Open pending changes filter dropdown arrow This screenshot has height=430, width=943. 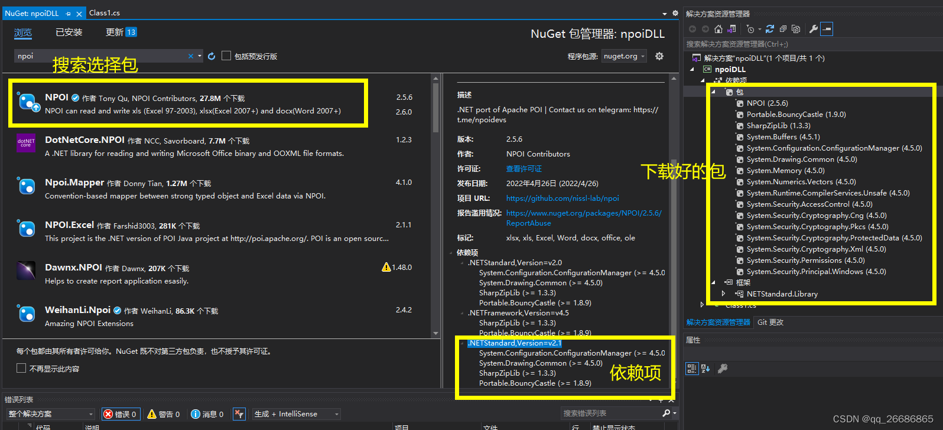760,29
